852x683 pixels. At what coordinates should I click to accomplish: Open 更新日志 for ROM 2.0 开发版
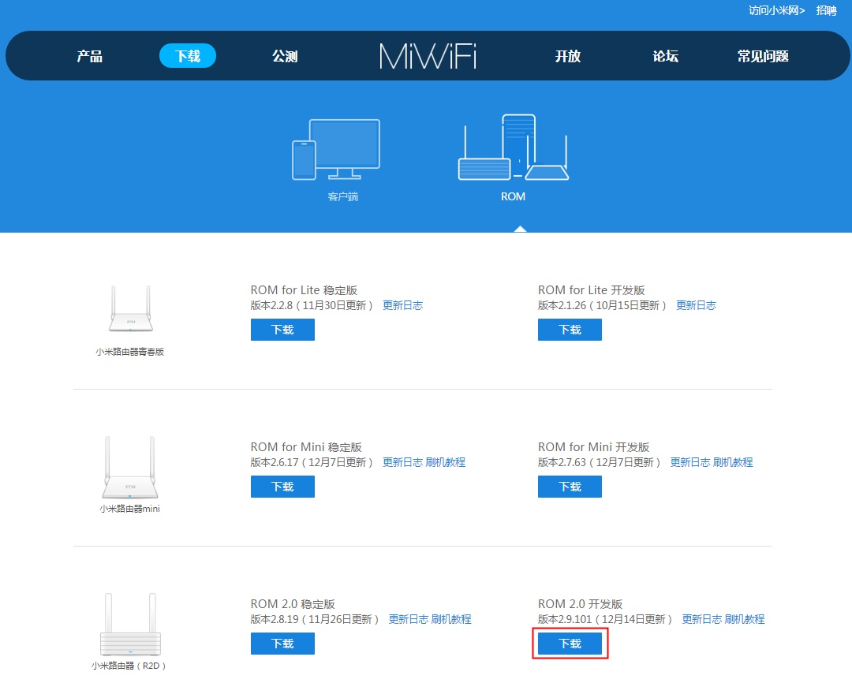(702, 619)
